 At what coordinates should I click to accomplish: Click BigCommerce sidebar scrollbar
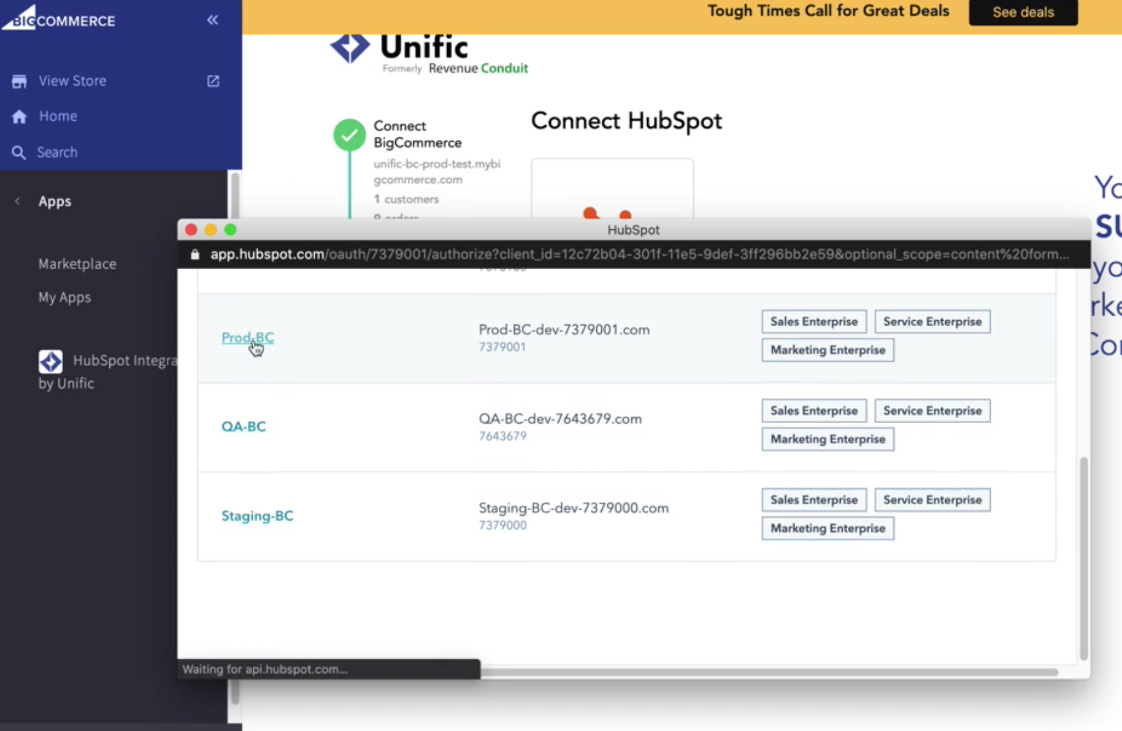click(234, 438)
